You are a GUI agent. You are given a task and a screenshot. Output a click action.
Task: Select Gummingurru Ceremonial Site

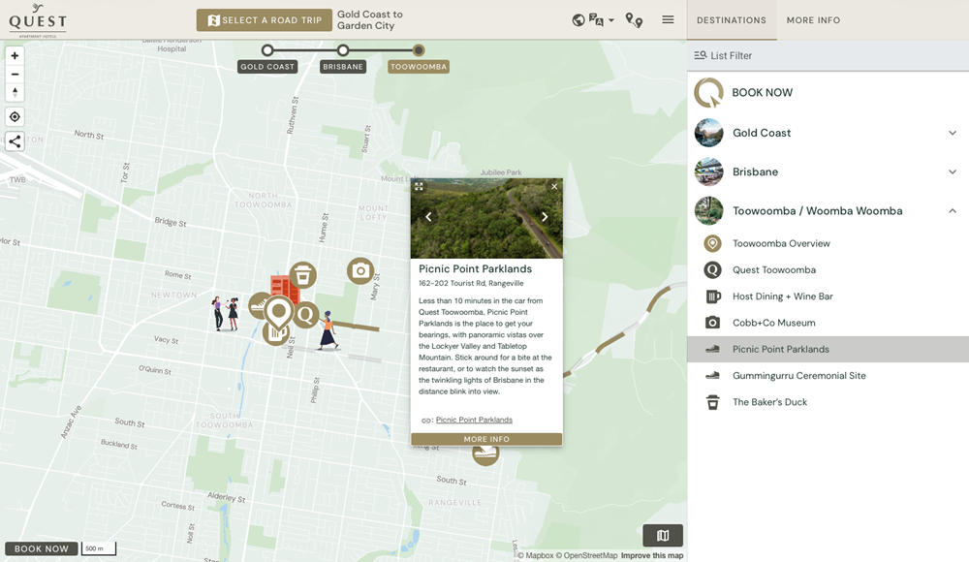pos(828,376)
